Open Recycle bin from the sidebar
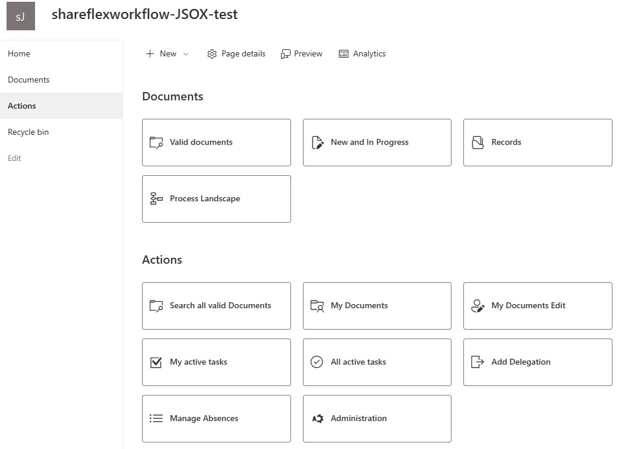The width and height of the screenshot is (619, 449). tap(29, 132)
